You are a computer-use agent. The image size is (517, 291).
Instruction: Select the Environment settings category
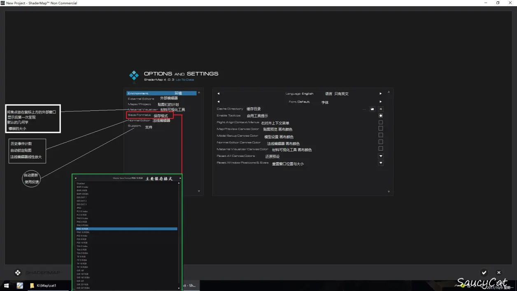(x=161, y=93)
